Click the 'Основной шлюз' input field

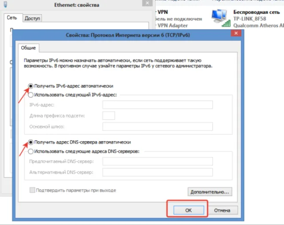158,126
